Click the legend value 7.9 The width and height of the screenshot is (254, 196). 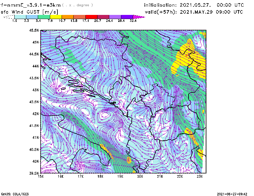(x=50, y=21)
